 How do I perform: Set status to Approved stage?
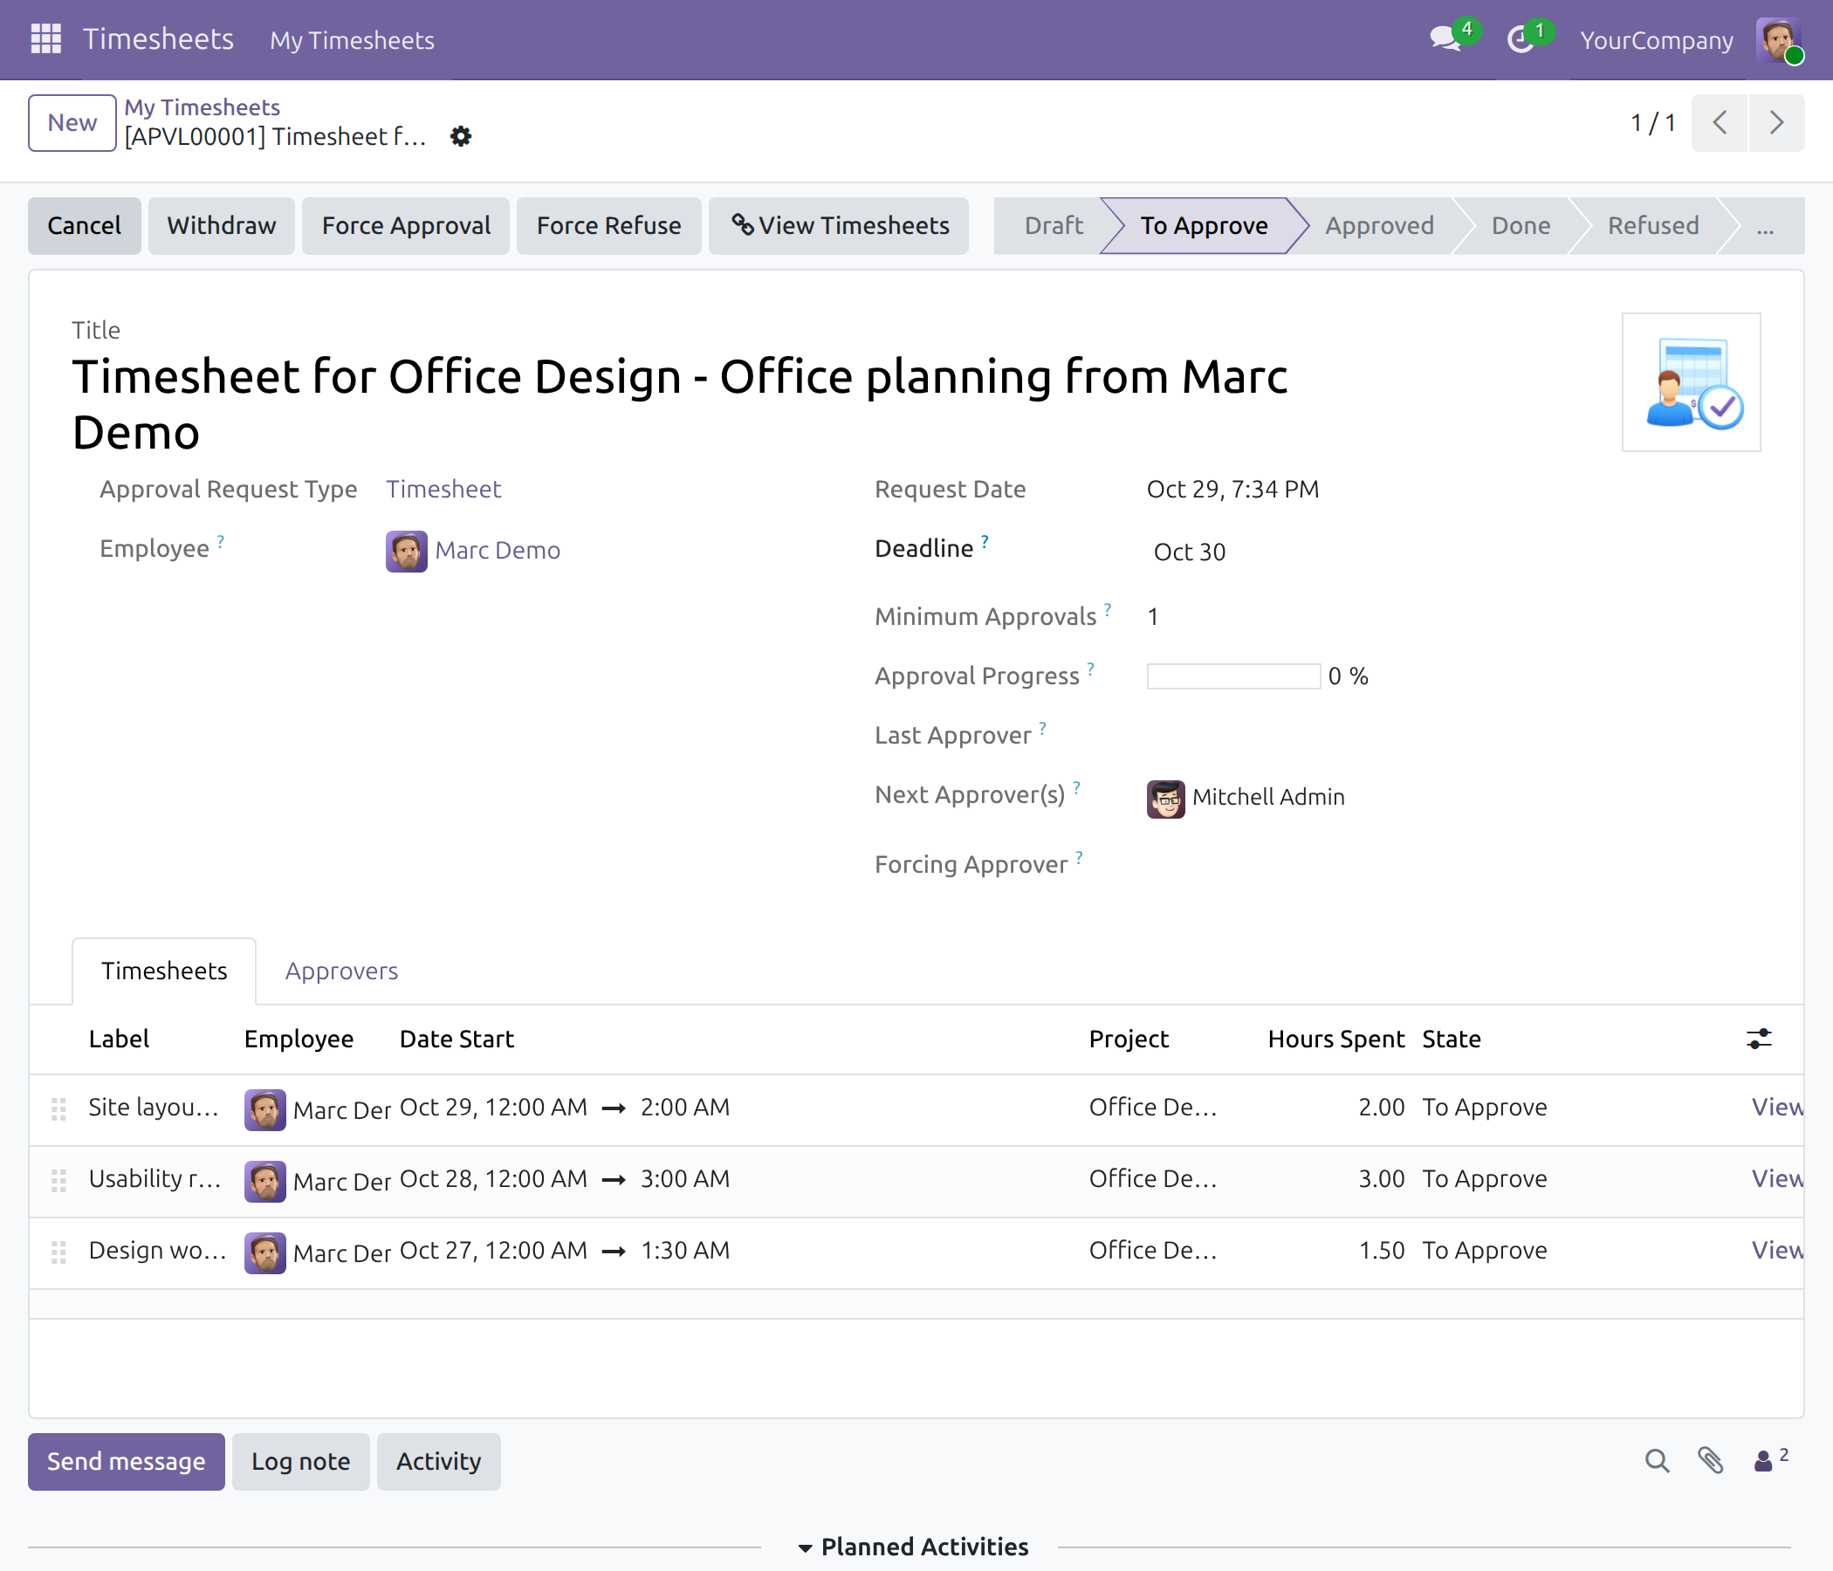(1378, 225)
